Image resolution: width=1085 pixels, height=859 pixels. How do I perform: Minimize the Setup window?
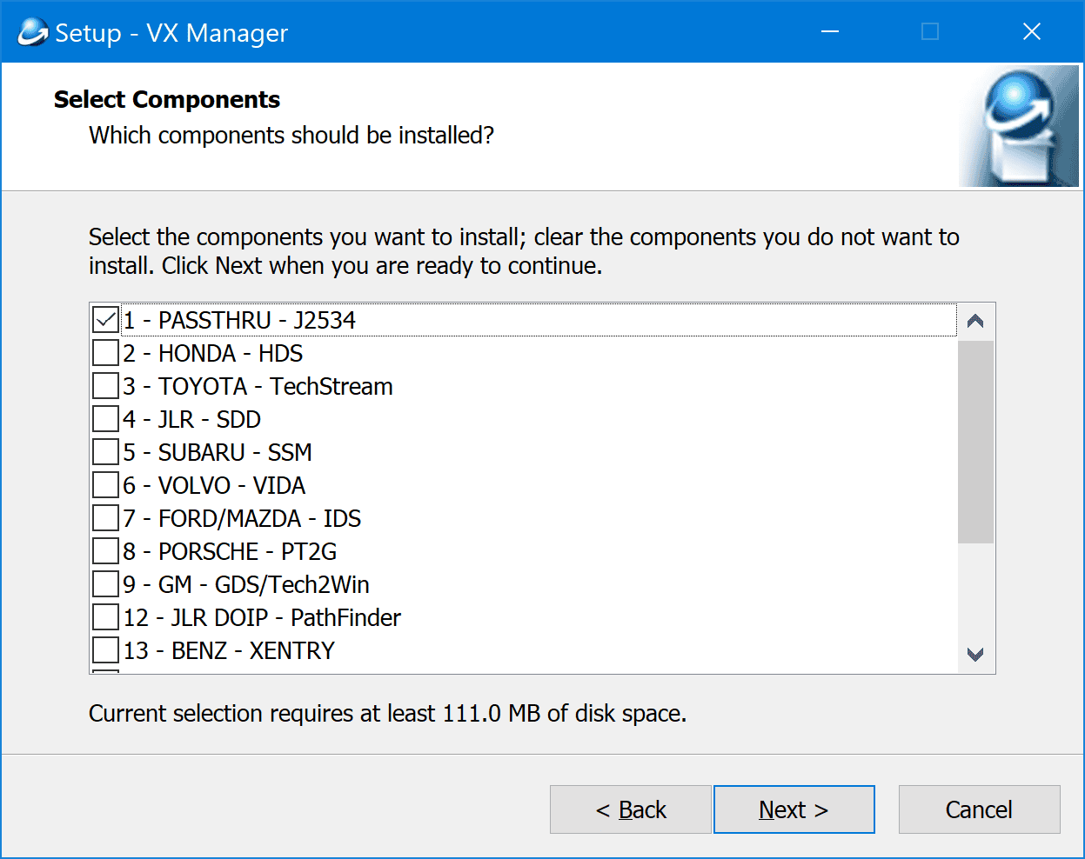pyautogui.click(x=830, y=32)
